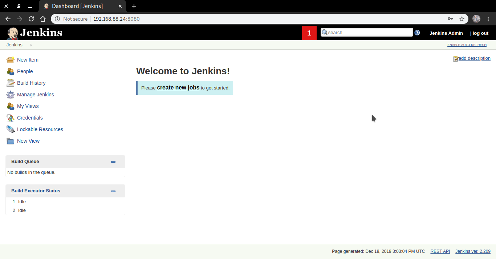496x259 pixels.
Task: Click the New Item box icon
Action: [11, 60]
